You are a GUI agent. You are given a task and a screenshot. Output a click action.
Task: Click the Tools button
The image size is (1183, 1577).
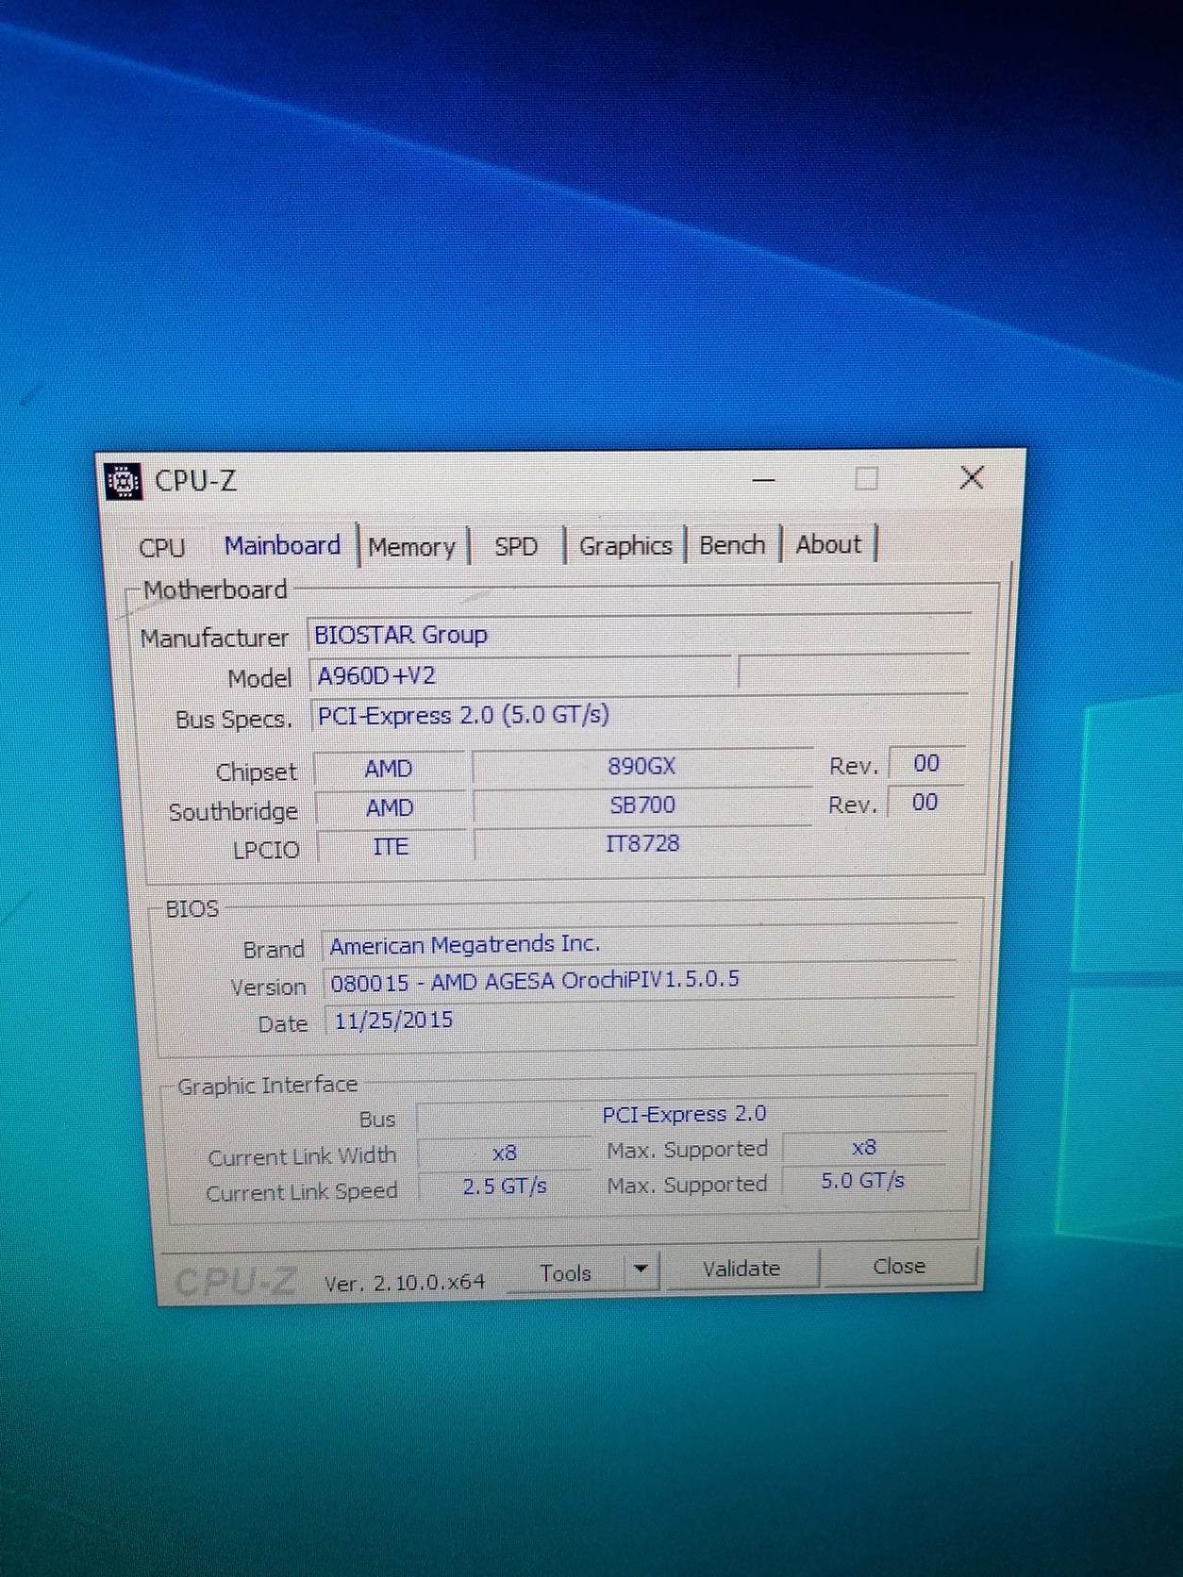566,1272
